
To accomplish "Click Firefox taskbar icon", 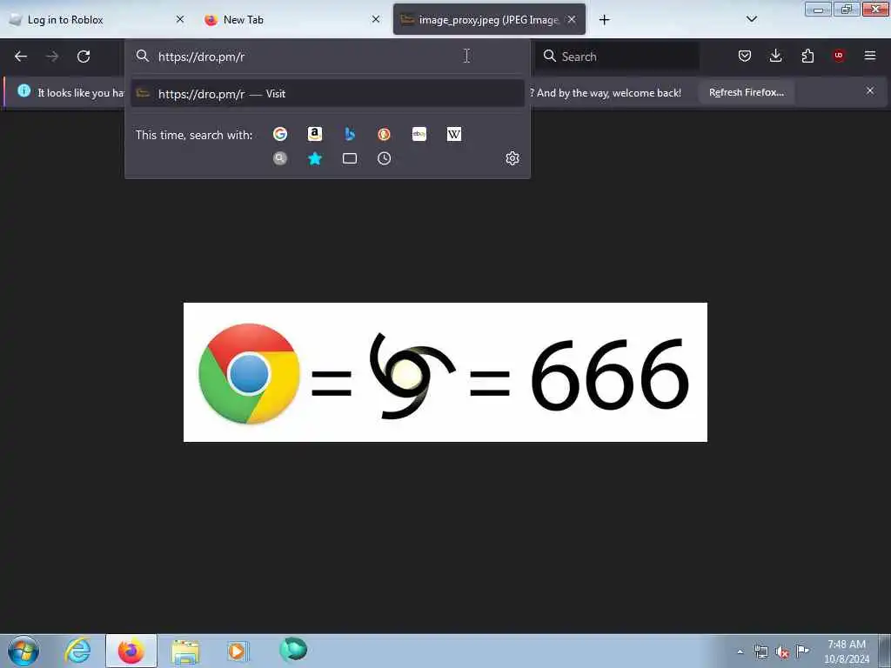I will coord(131,651).
